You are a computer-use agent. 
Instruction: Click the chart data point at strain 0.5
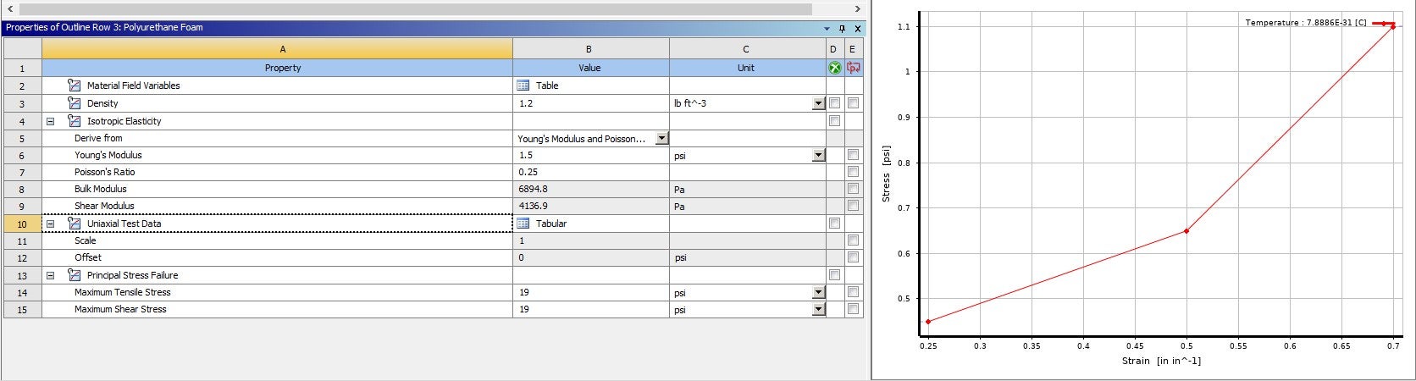1186,230
